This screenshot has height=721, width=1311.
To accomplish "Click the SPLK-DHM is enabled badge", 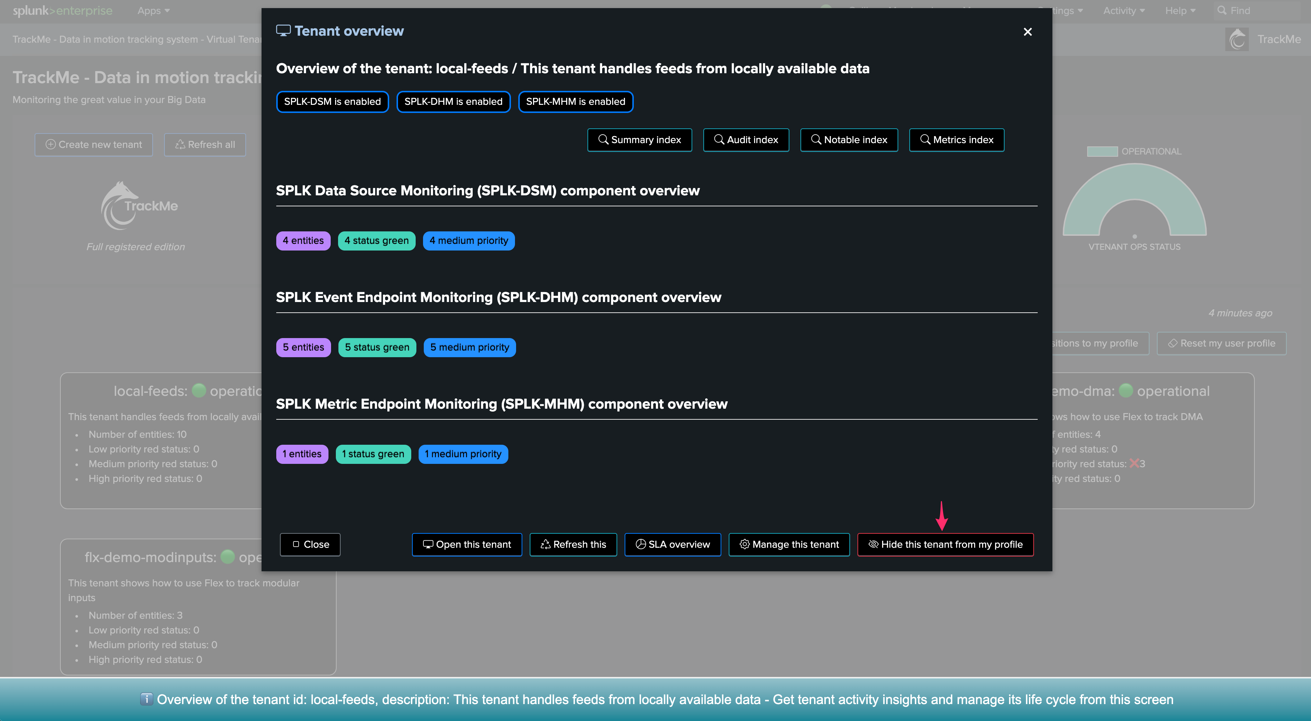I will 454,101.
